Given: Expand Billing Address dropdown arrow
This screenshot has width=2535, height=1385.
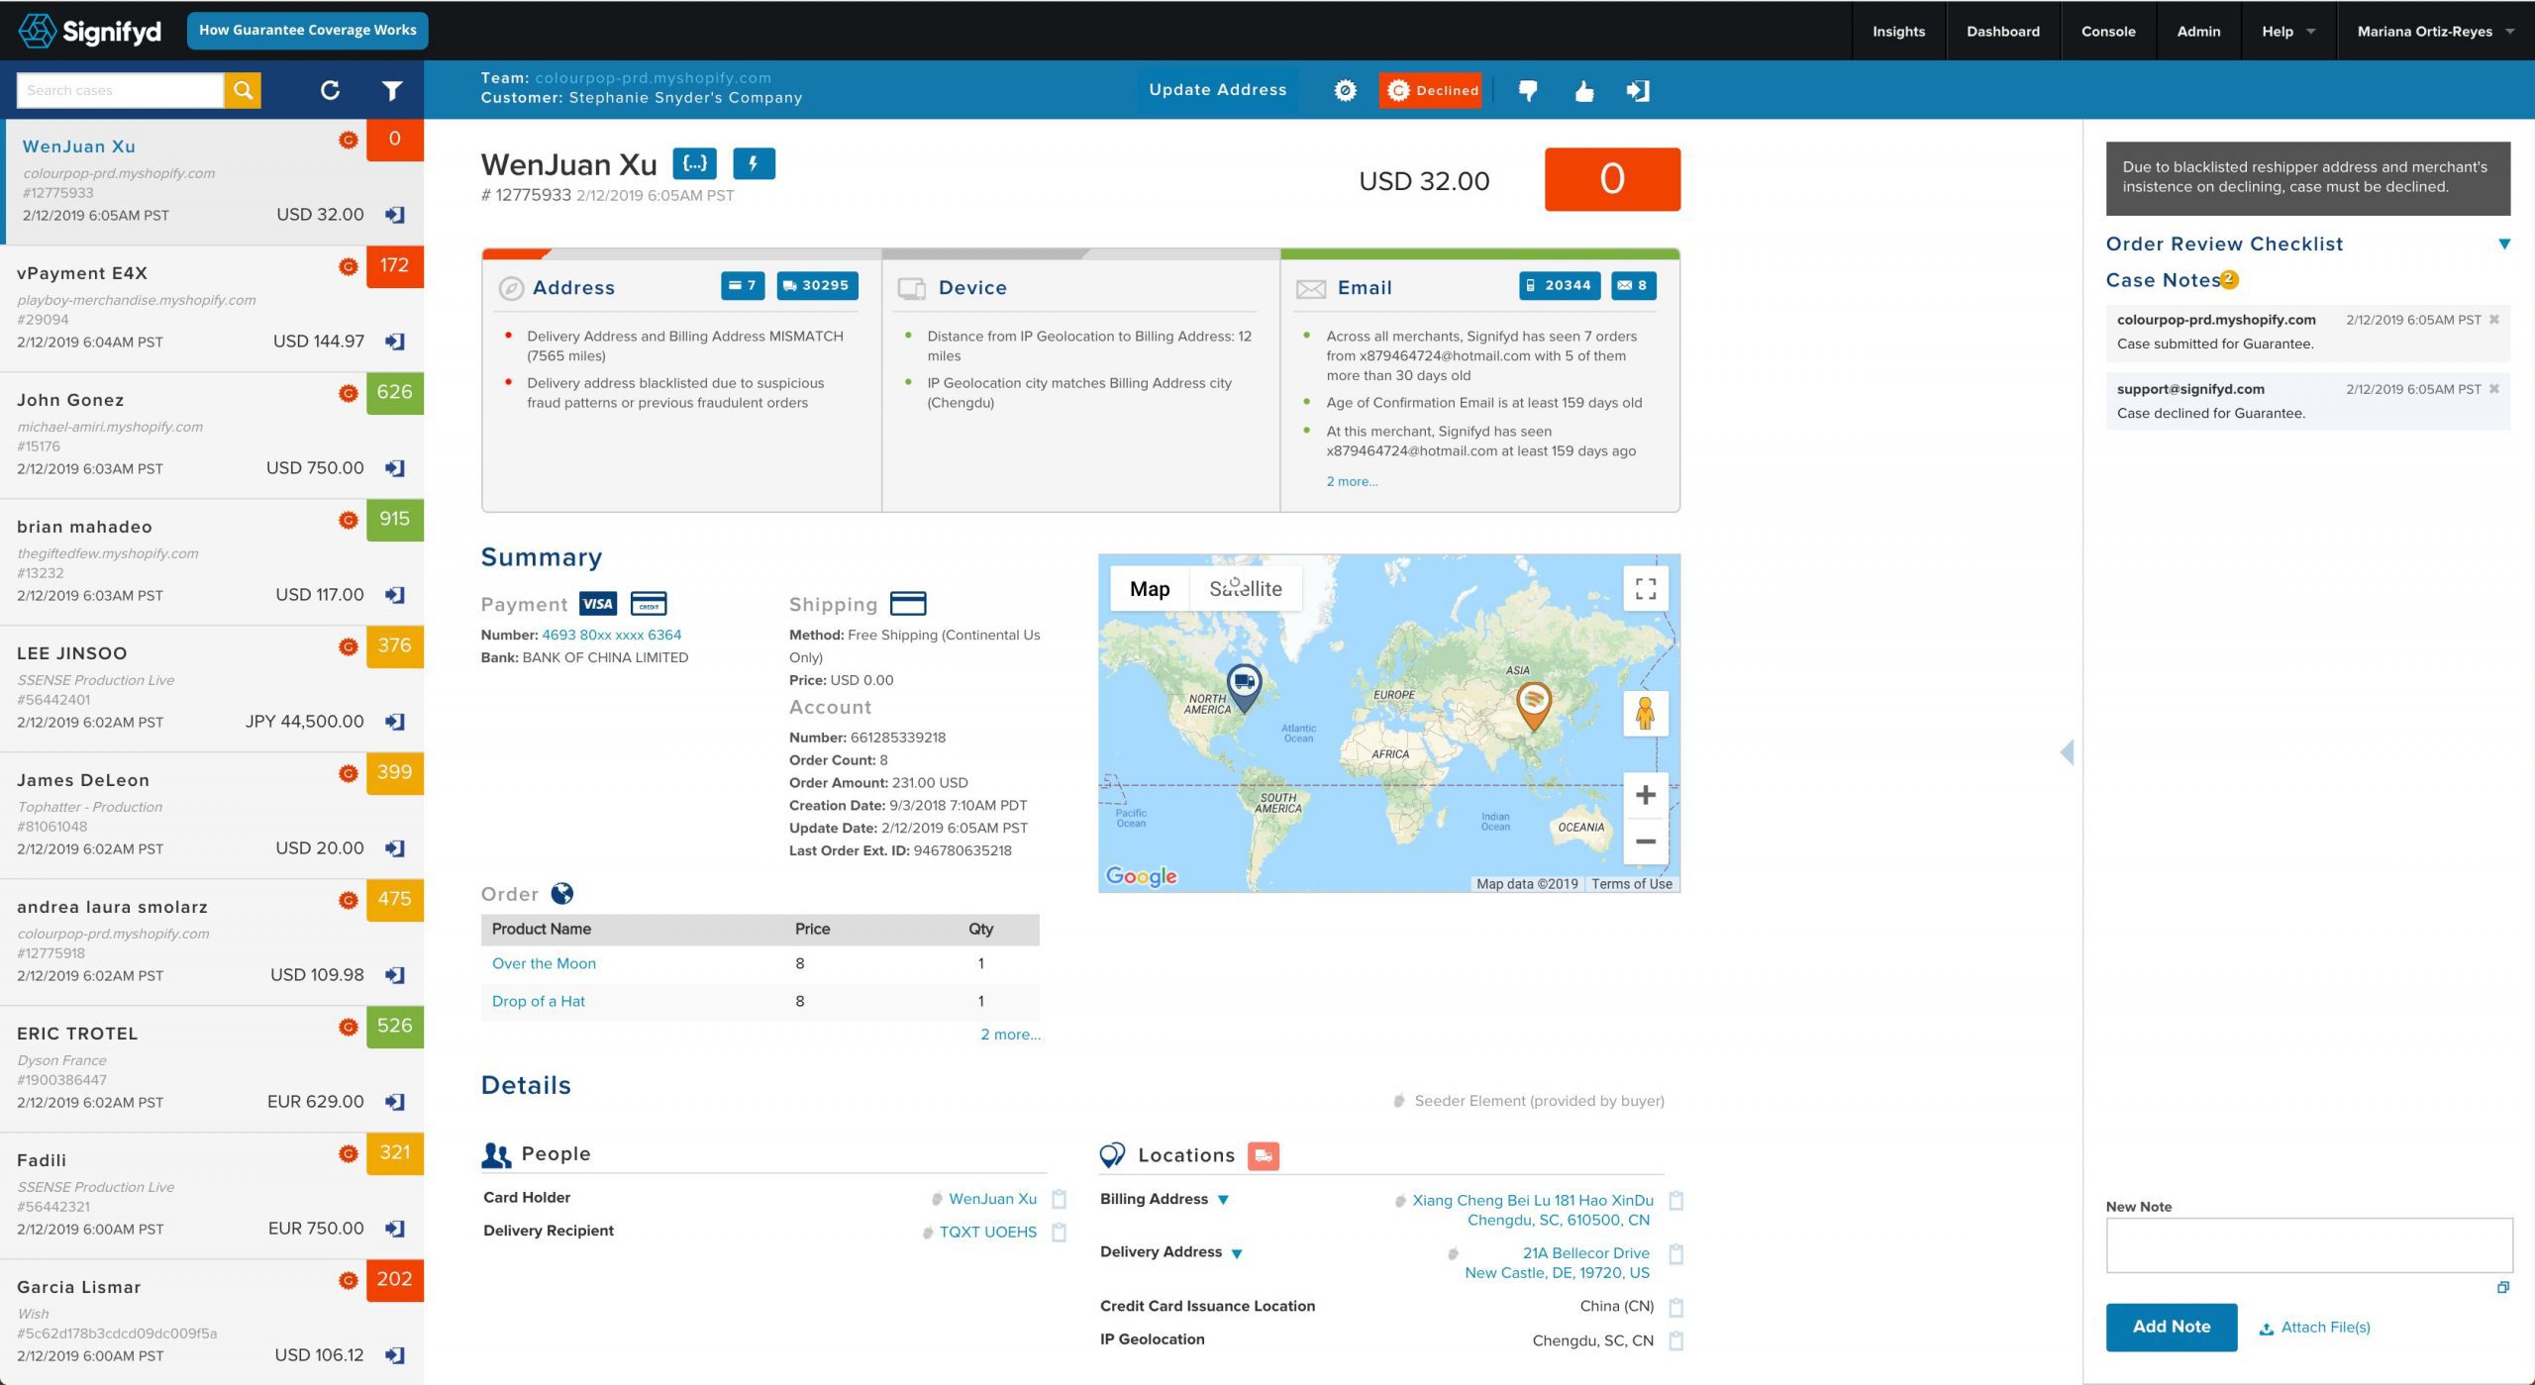Looking at the screenshot, I should coord(1223,1200).
